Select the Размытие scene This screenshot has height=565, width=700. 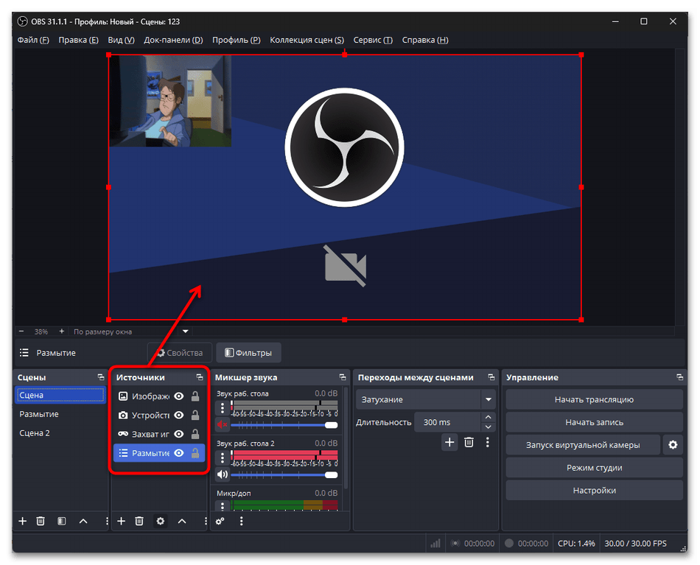60,414
